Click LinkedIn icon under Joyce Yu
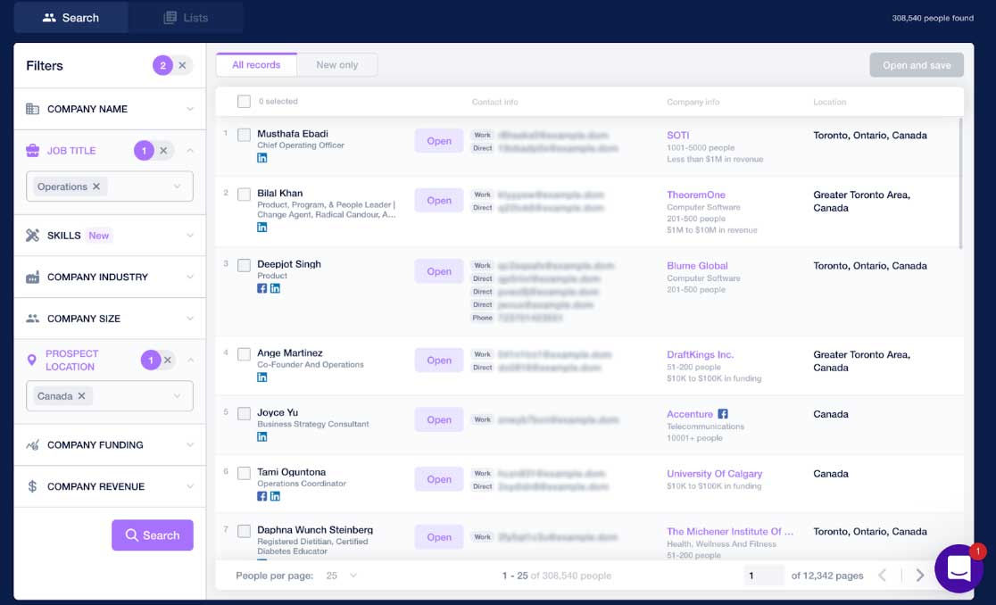The height and width of the screenshot is (605, 996). (x=262, y=436)
